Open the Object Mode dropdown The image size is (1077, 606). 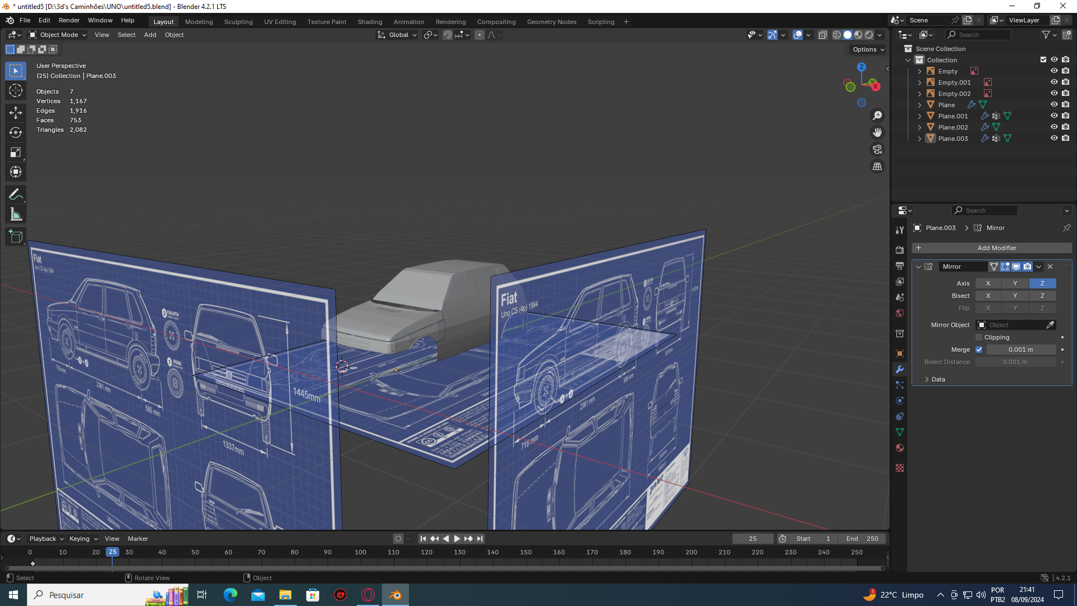click(58, 35)
